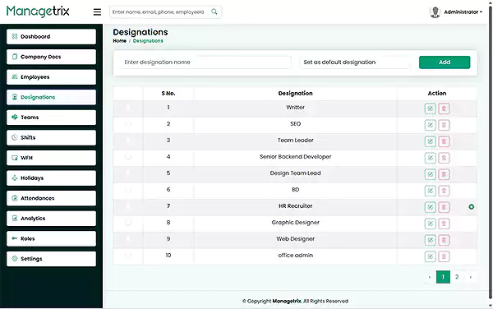Viewport: 493px width, 309px height.
Task: Focus the Enter designation name field
Action: [205, 62]
